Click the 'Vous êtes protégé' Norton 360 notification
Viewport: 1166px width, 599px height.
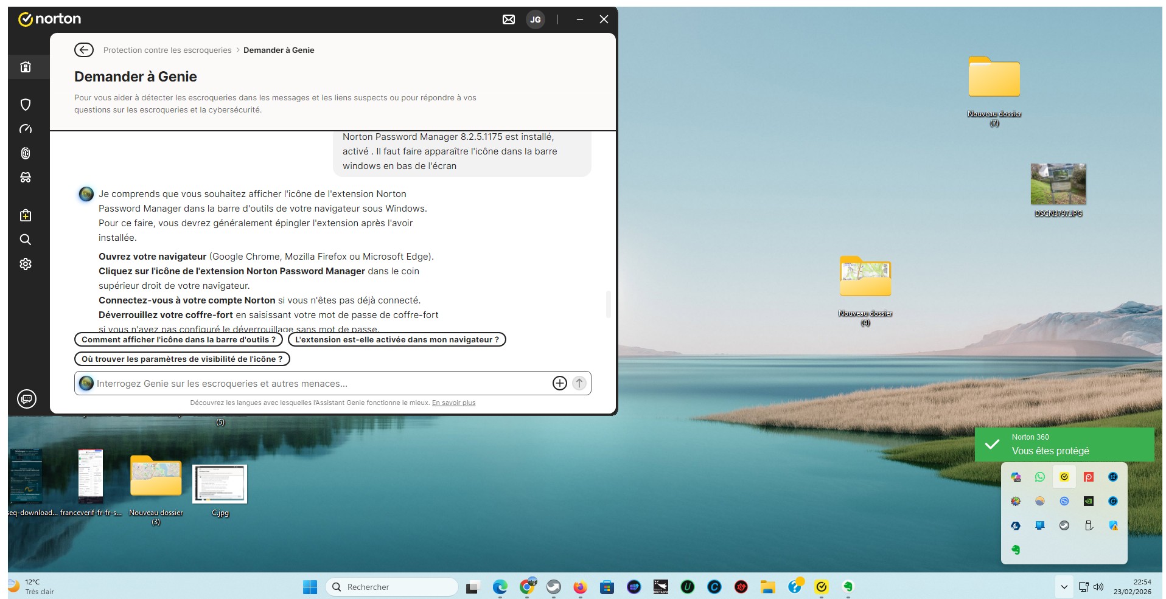pyautogui.click(x=1064, y=445)
